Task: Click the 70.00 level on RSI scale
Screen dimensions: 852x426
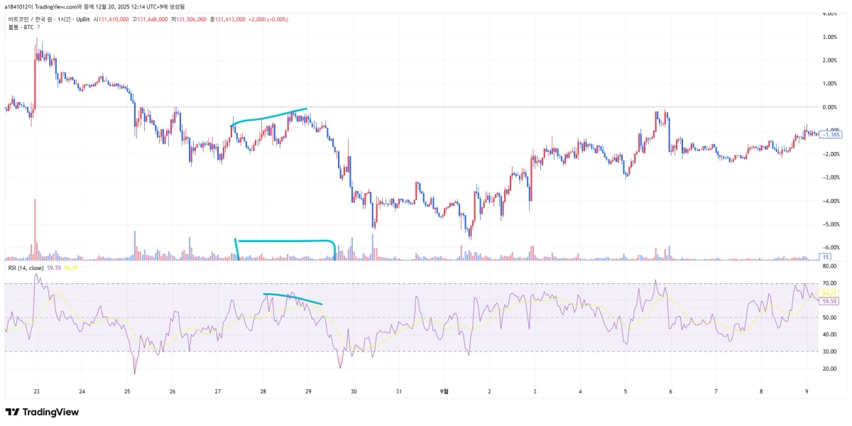Action: pos(829,283)
